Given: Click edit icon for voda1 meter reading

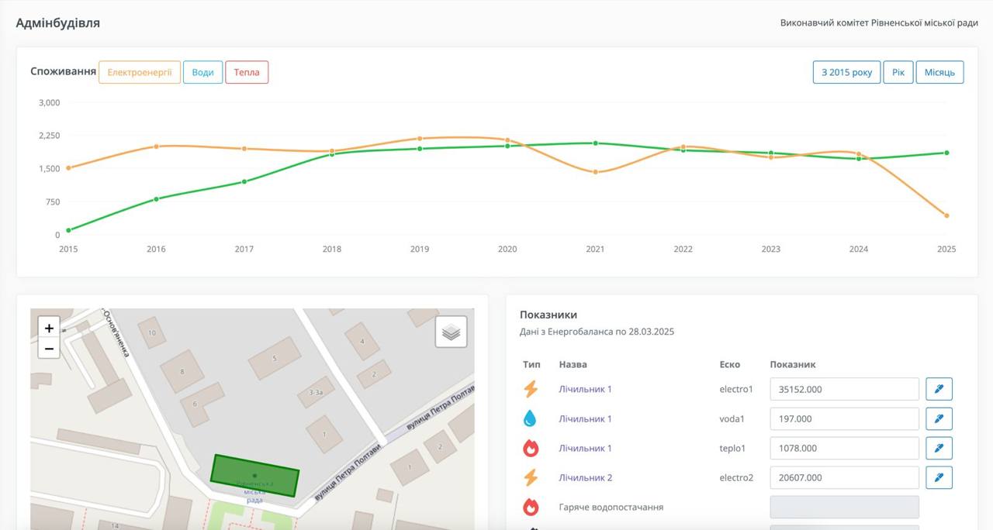Looking at the screenshot, I should [x=939, y=418].
